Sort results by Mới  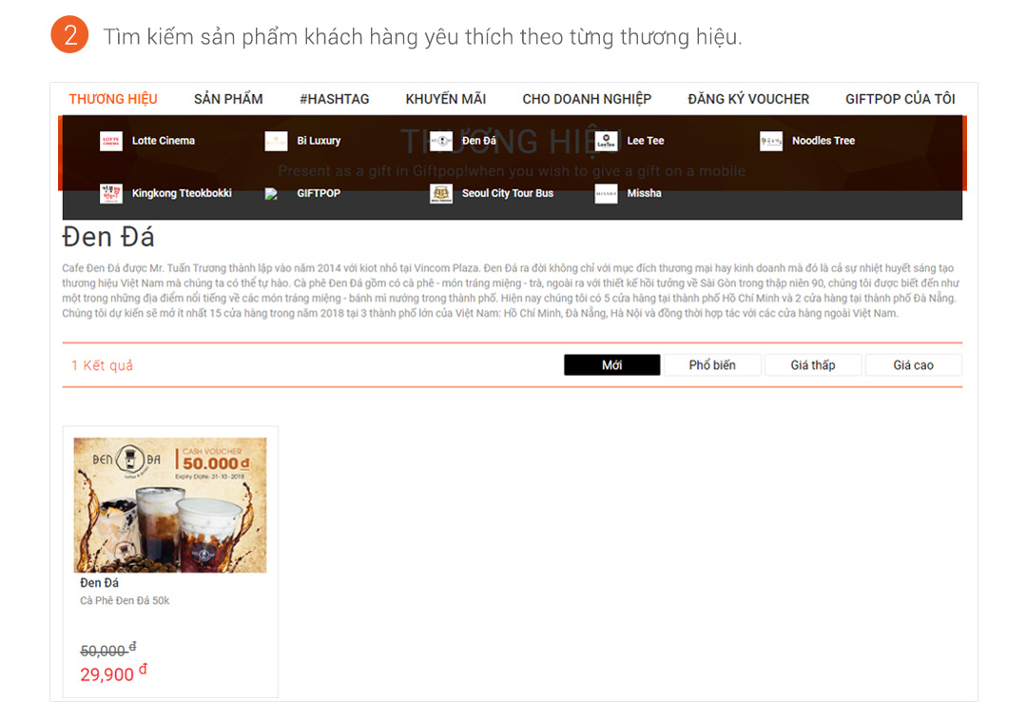tap(611, 365)
